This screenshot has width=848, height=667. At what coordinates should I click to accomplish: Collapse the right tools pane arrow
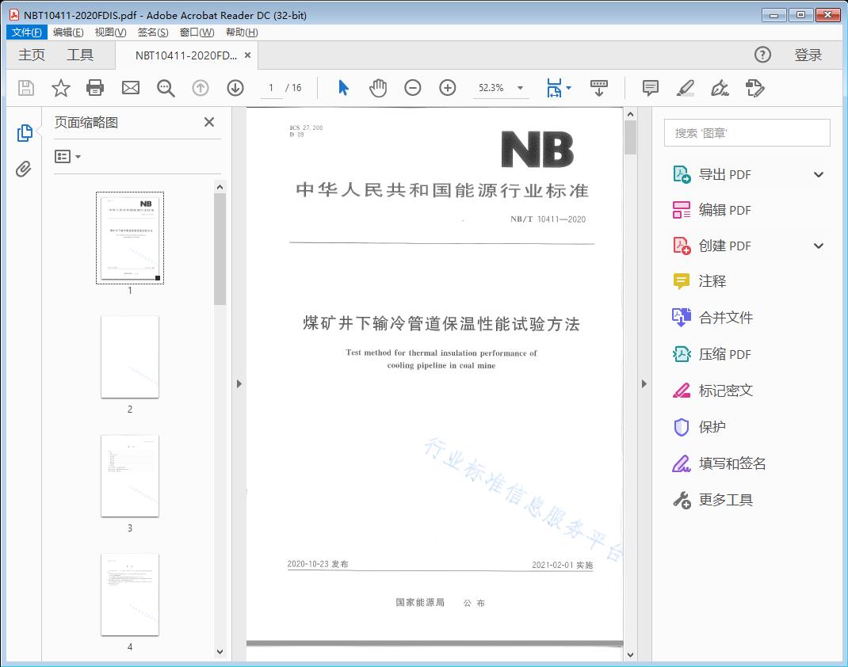[x=644, y=384]
